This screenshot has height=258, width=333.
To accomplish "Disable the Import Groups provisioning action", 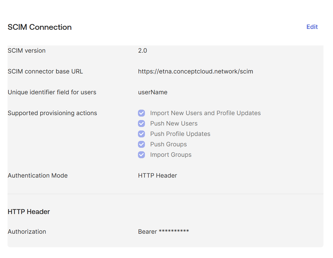I will (141, 155).
